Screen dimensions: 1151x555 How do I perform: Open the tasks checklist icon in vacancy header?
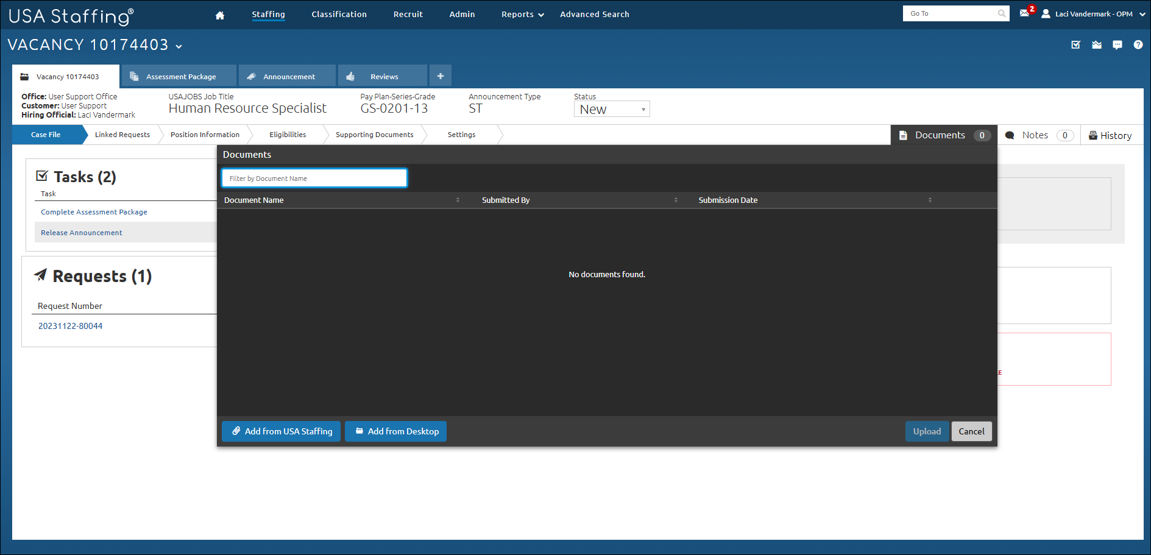(1076, 45)
